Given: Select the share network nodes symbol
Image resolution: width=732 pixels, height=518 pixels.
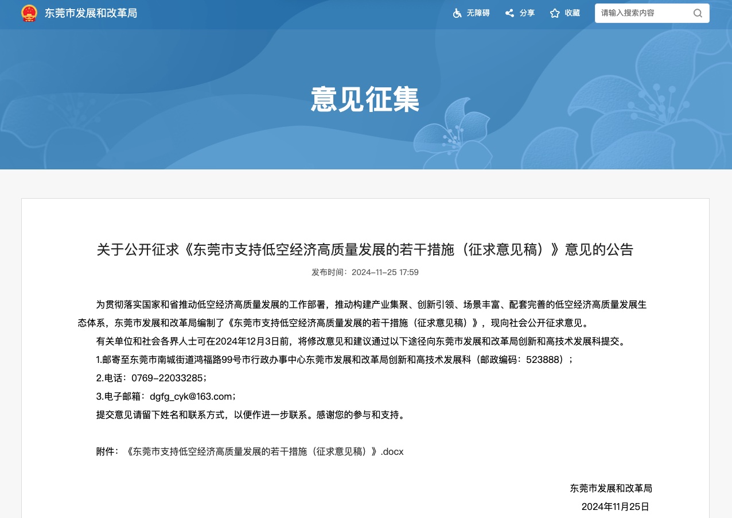Looking at the screenshot, I should point(509,13).
